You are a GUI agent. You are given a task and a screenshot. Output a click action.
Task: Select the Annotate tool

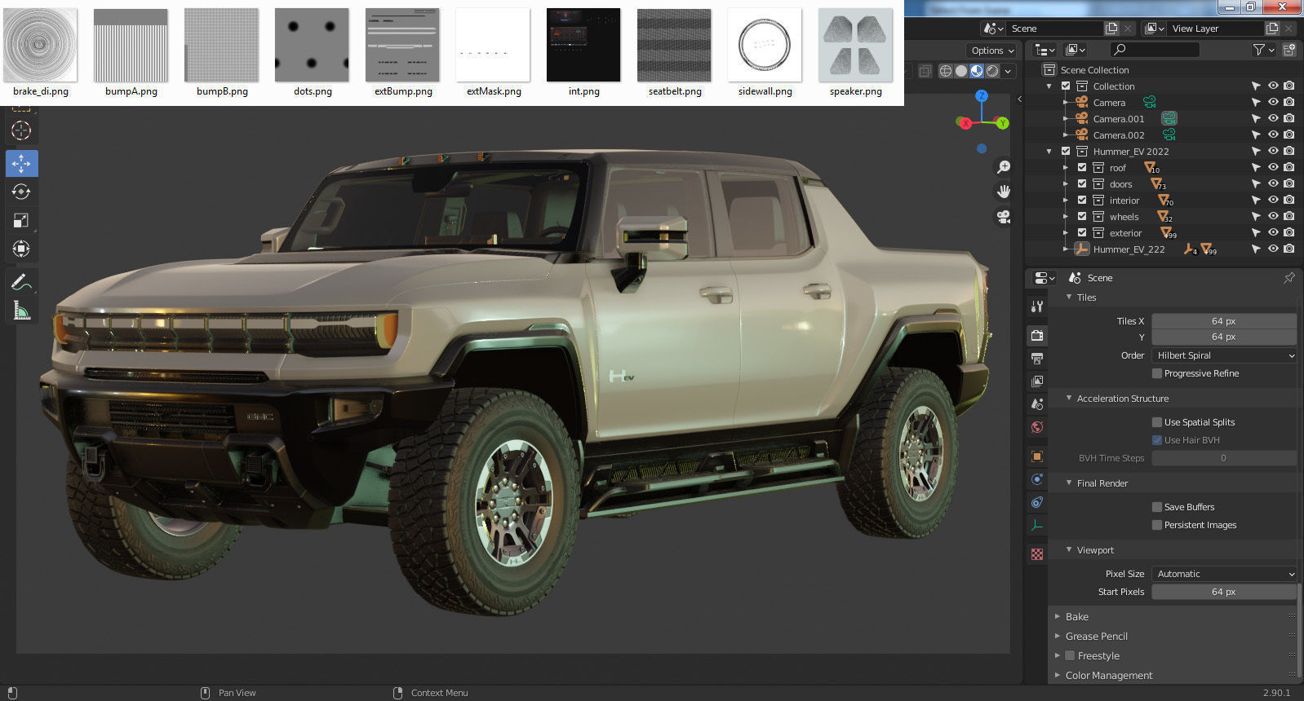pyautogui.click(x=21, y=282)
